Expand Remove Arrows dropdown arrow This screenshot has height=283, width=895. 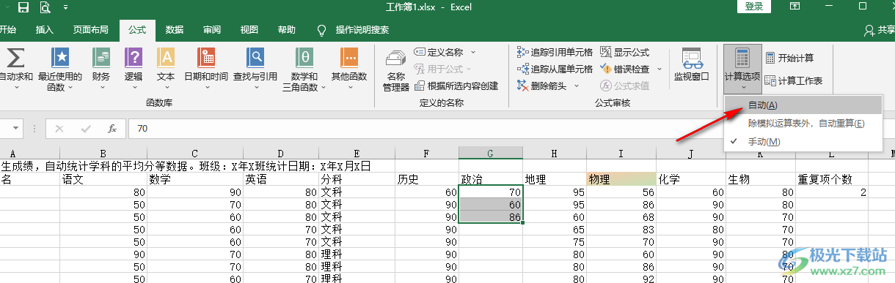pos(576,86)
